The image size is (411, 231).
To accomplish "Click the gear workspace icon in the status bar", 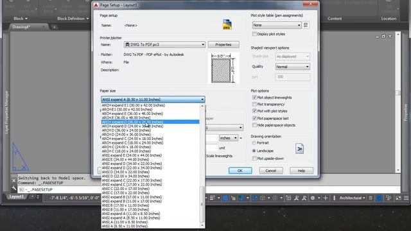I will [x=313, y=198].
